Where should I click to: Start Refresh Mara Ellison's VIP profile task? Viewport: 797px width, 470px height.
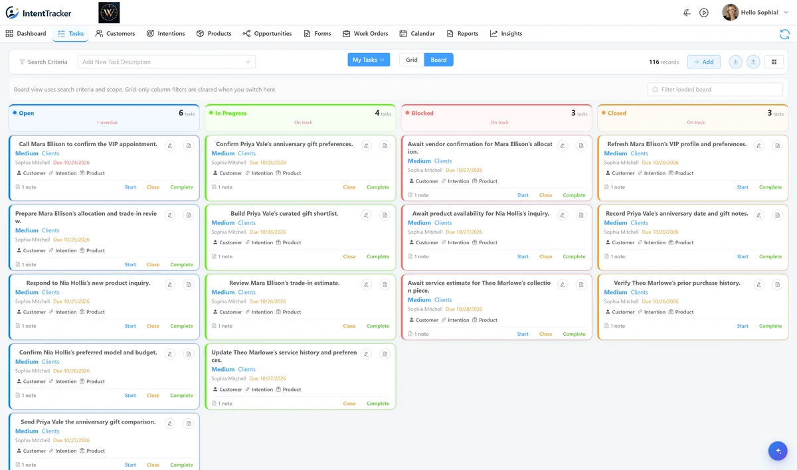(743, 187)
